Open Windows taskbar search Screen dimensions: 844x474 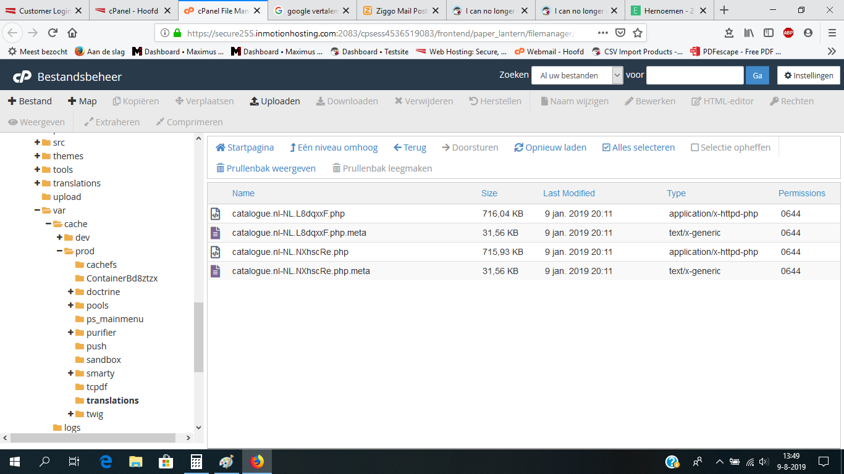coord(44,462)
